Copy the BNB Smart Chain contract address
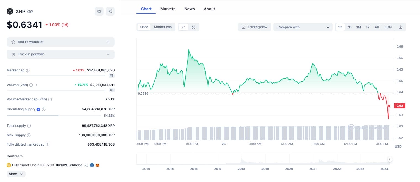 (x=86, y=165)
